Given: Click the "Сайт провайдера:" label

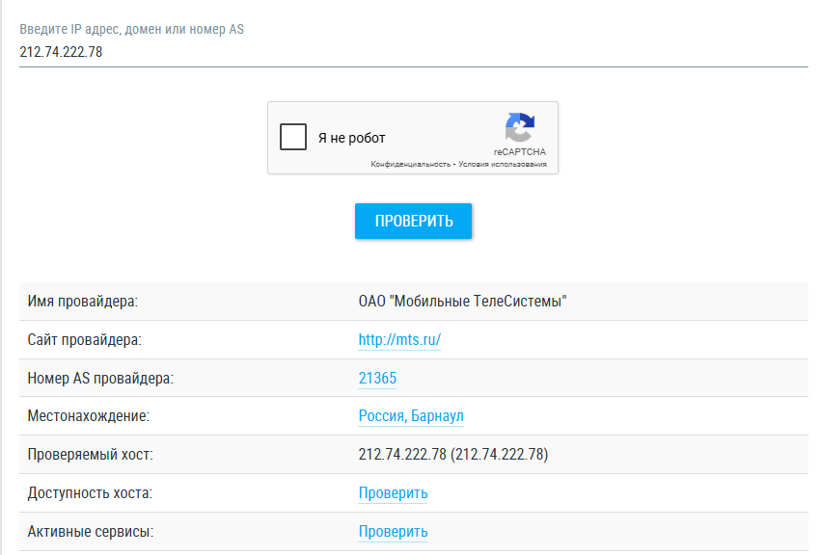Looking at the screenshot, I should (x=84, y=339).
